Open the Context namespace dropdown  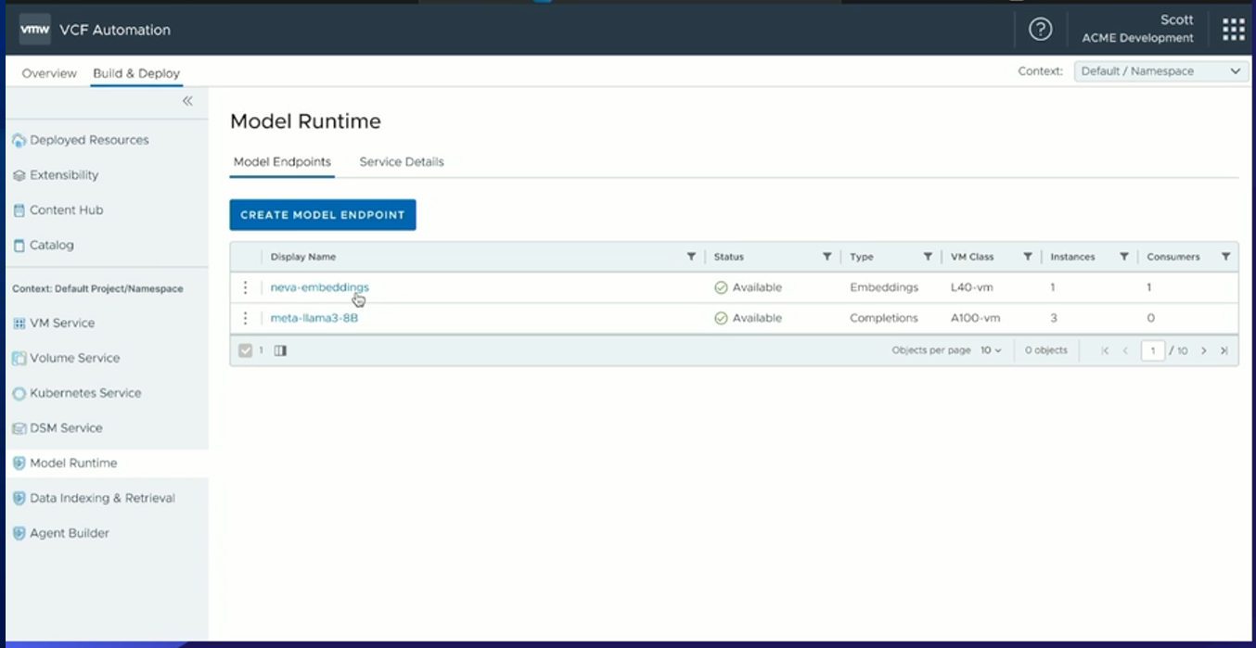tap(1160, 71)
